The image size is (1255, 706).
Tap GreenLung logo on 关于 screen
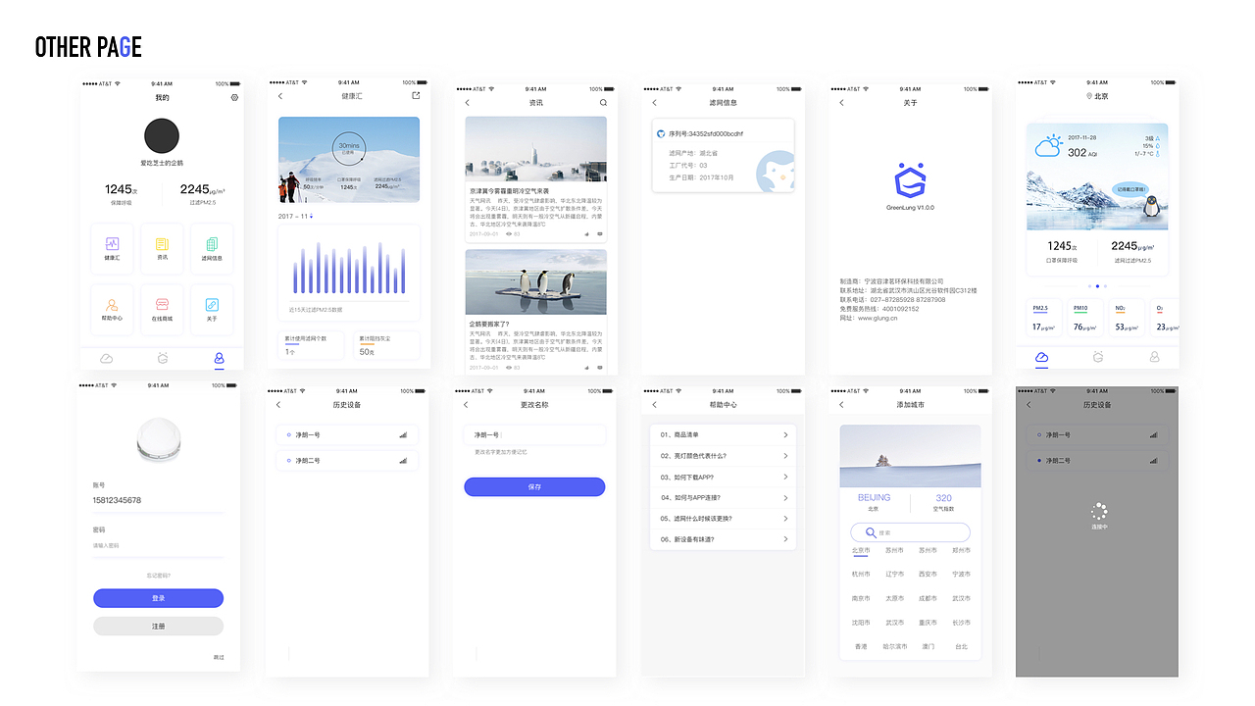coord(910,180)
